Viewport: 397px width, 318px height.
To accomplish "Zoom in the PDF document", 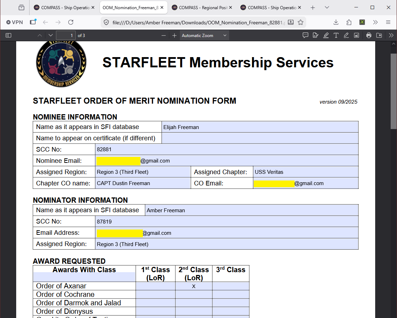I will 175,36.
